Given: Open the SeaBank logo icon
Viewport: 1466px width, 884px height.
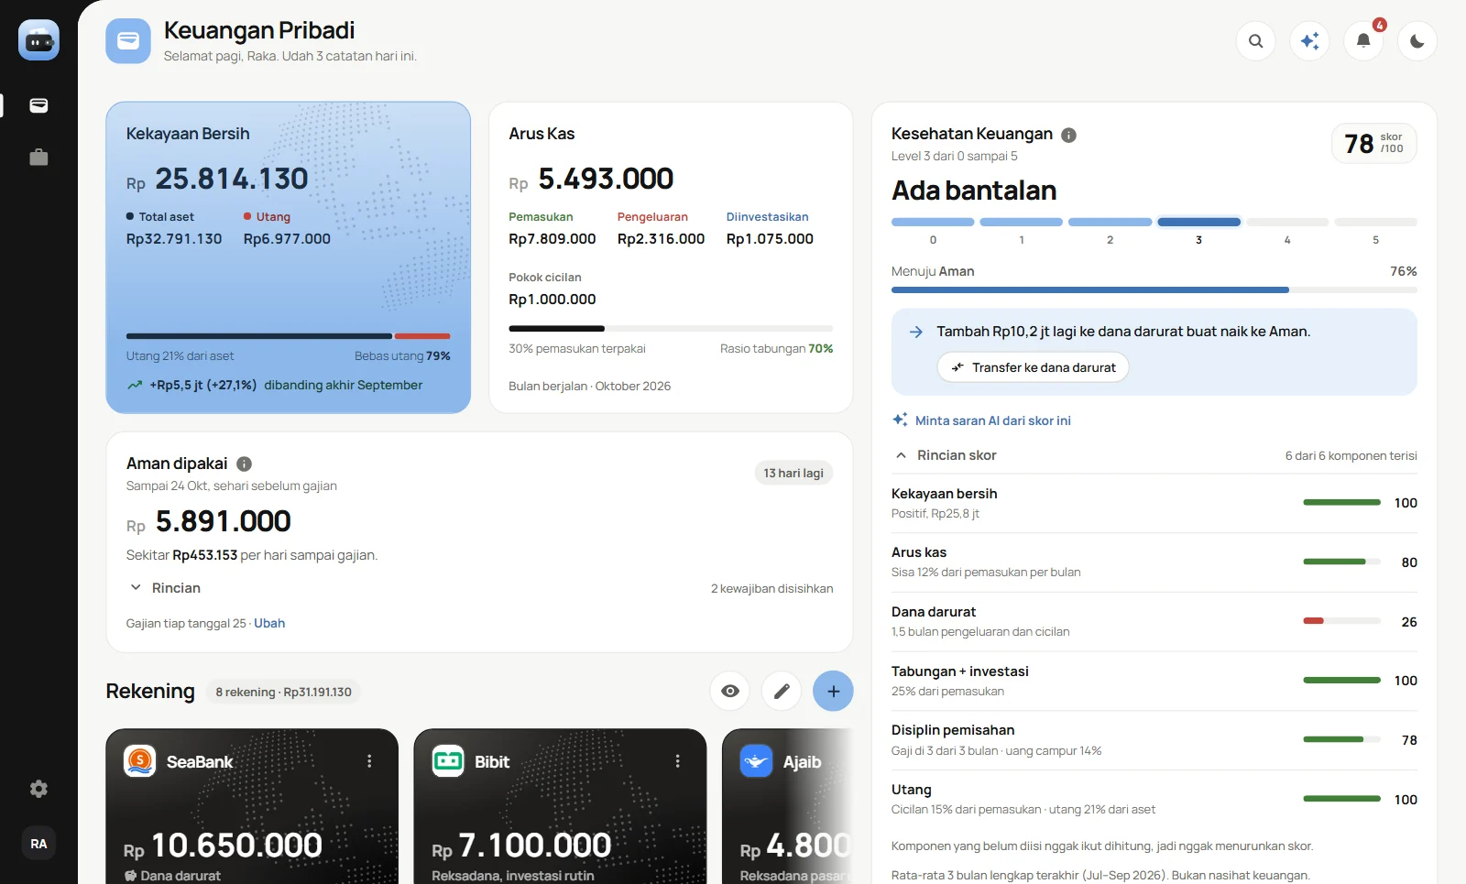Looking at the screenshot, I should [x=139, y=760].
